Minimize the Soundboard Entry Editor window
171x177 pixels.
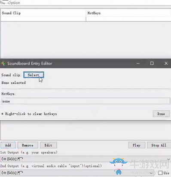(138, 63)
